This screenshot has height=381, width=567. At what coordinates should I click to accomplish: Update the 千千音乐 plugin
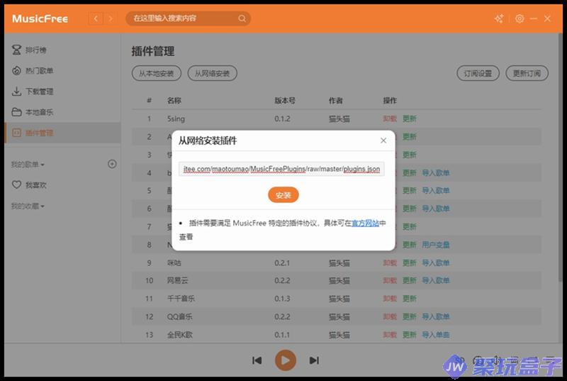410,299
